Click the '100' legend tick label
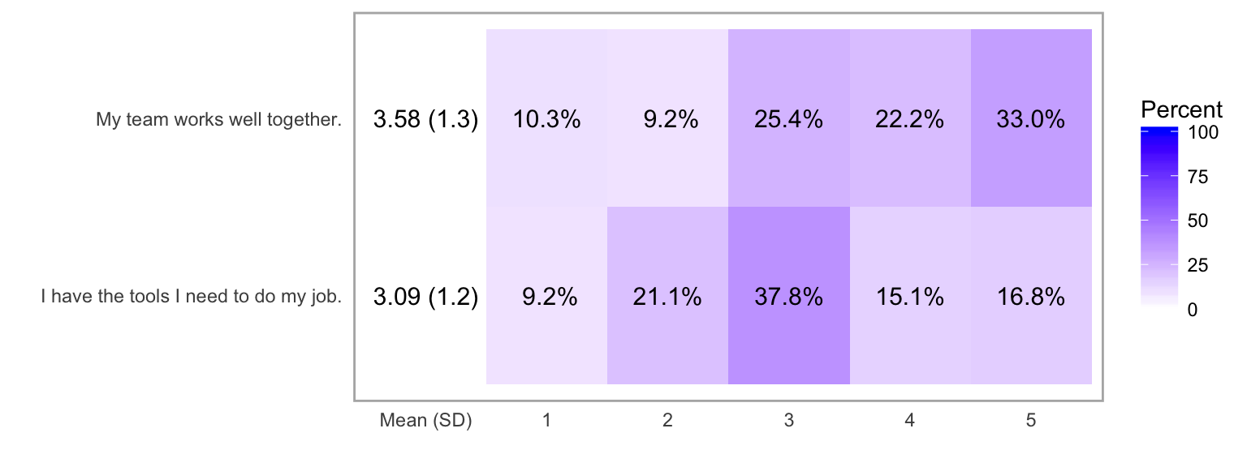 click(x=1202, y=132)
